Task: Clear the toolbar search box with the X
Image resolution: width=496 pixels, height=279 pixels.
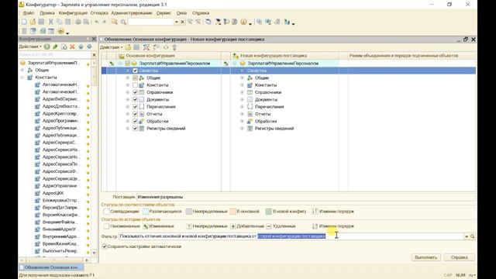Action: point(182,22)
